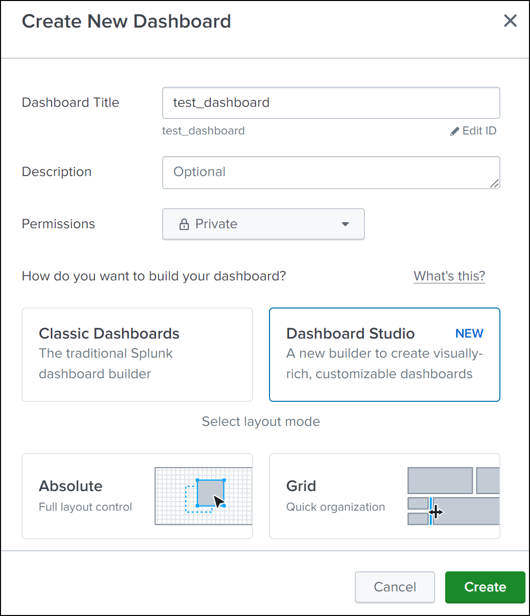
Task: Click the pencil Edit ID icon
Action: click(455, 131)
